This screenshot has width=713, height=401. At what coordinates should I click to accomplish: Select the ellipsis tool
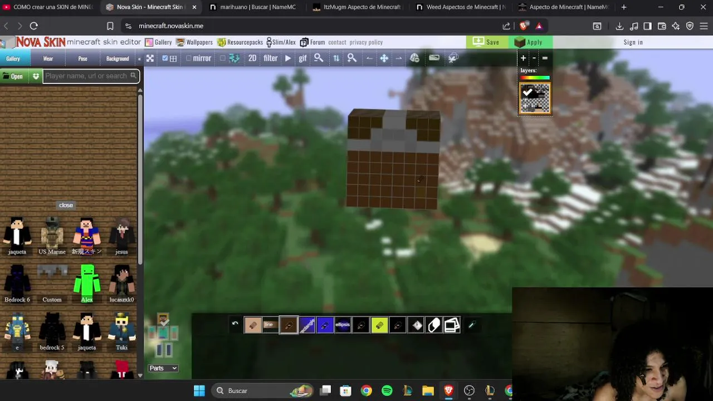343,325
